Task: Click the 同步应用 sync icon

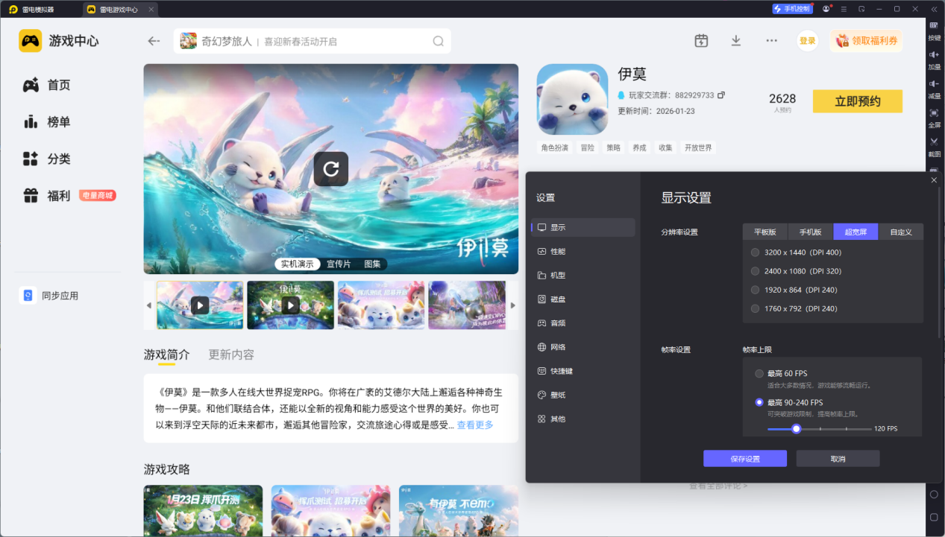Action: pos(28,296)
